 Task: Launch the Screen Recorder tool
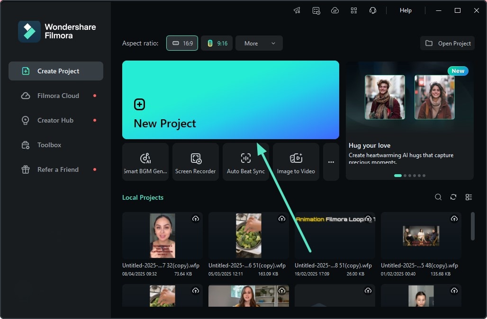[196, 162]
